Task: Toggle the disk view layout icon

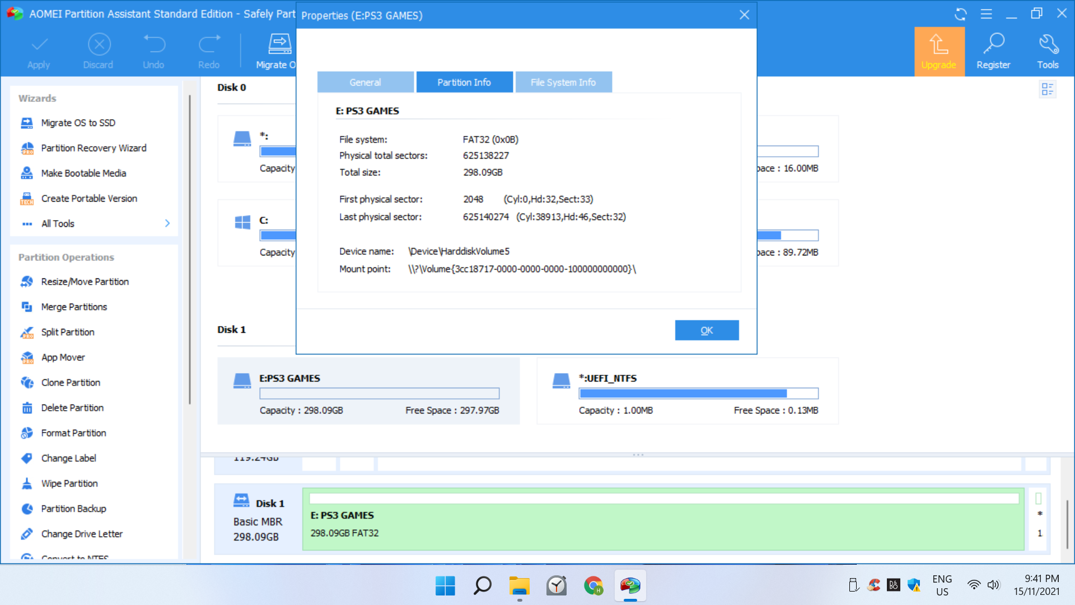Action: coord(1048,89)
